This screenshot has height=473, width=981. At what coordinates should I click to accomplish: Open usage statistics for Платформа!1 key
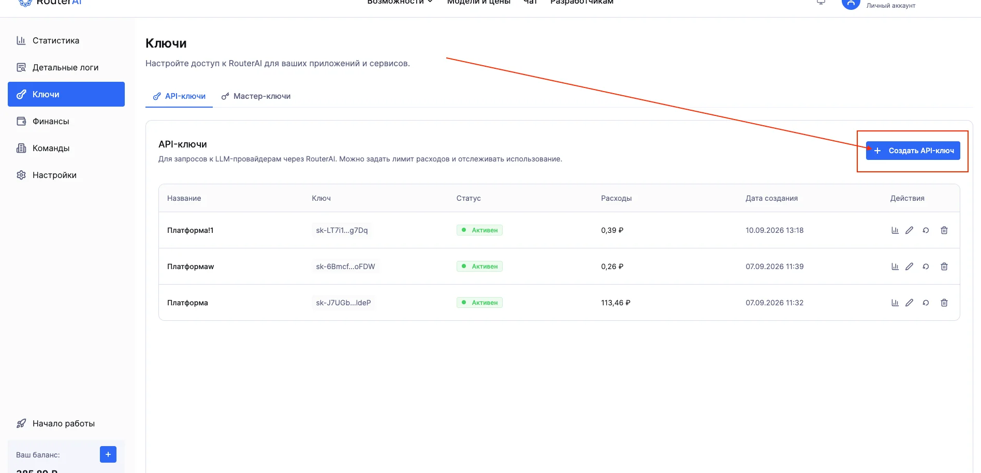point(895,230)
